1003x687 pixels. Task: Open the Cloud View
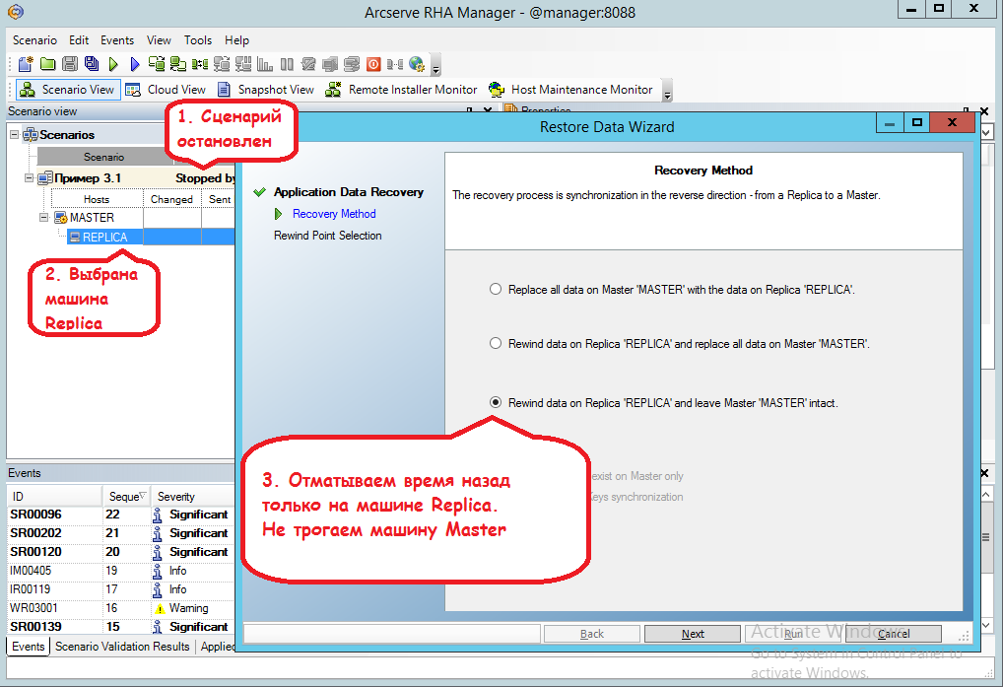[166, 90]
